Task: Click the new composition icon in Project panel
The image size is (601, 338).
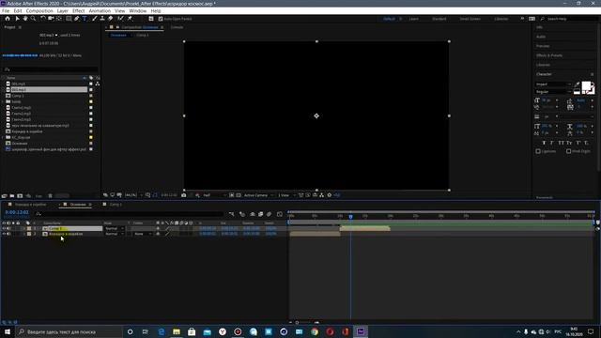Action: tap(20, 196)
